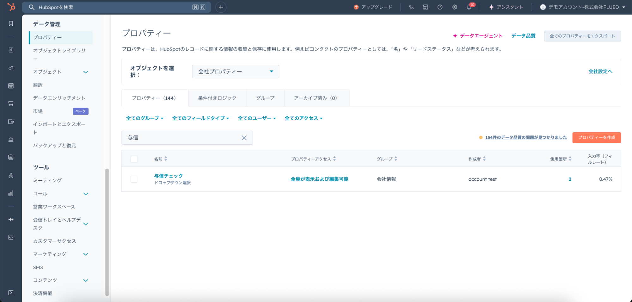Open the settings gear icon
This screenshot has width=632, height=302.
(454, 7)
